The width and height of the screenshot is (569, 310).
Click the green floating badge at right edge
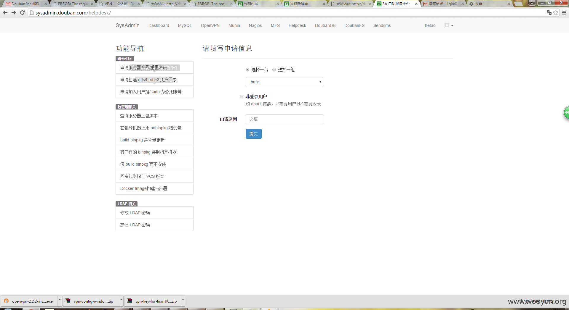click(x=566, y=113)
